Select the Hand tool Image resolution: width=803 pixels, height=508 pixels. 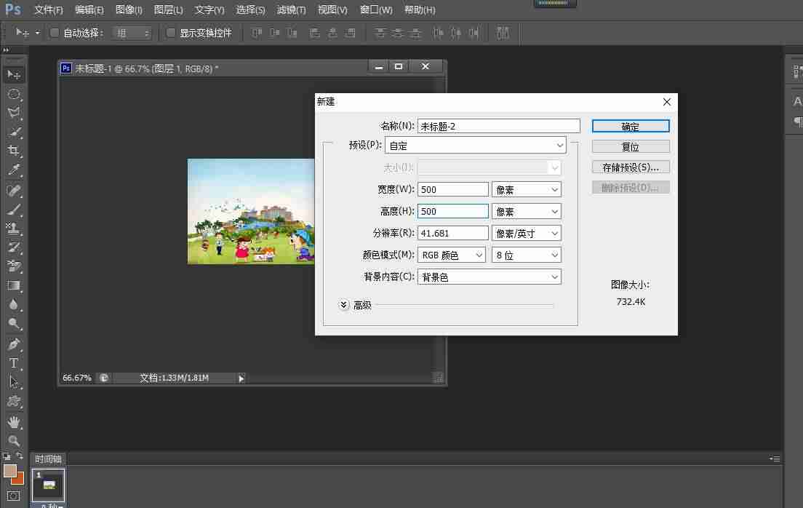tap(14, 422)
